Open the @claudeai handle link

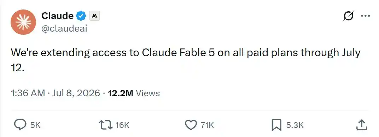[x=64, y=28]
